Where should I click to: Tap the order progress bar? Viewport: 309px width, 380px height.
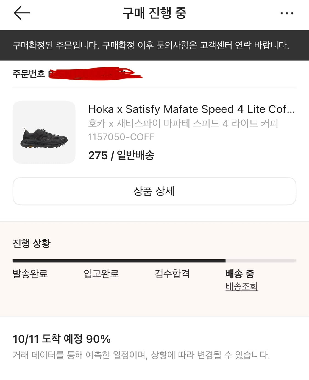coord(154,261)
